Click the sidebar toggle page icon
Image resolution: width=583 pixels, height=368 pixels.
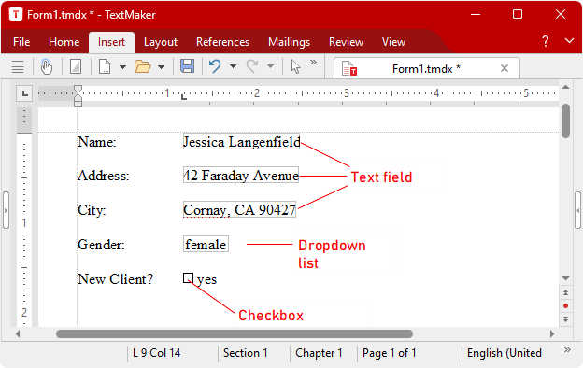coord(76,67)
